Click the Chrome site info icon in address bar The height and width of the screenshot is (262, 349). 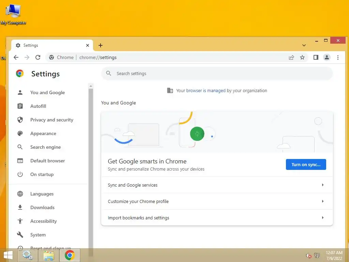[x=51, y=57]
